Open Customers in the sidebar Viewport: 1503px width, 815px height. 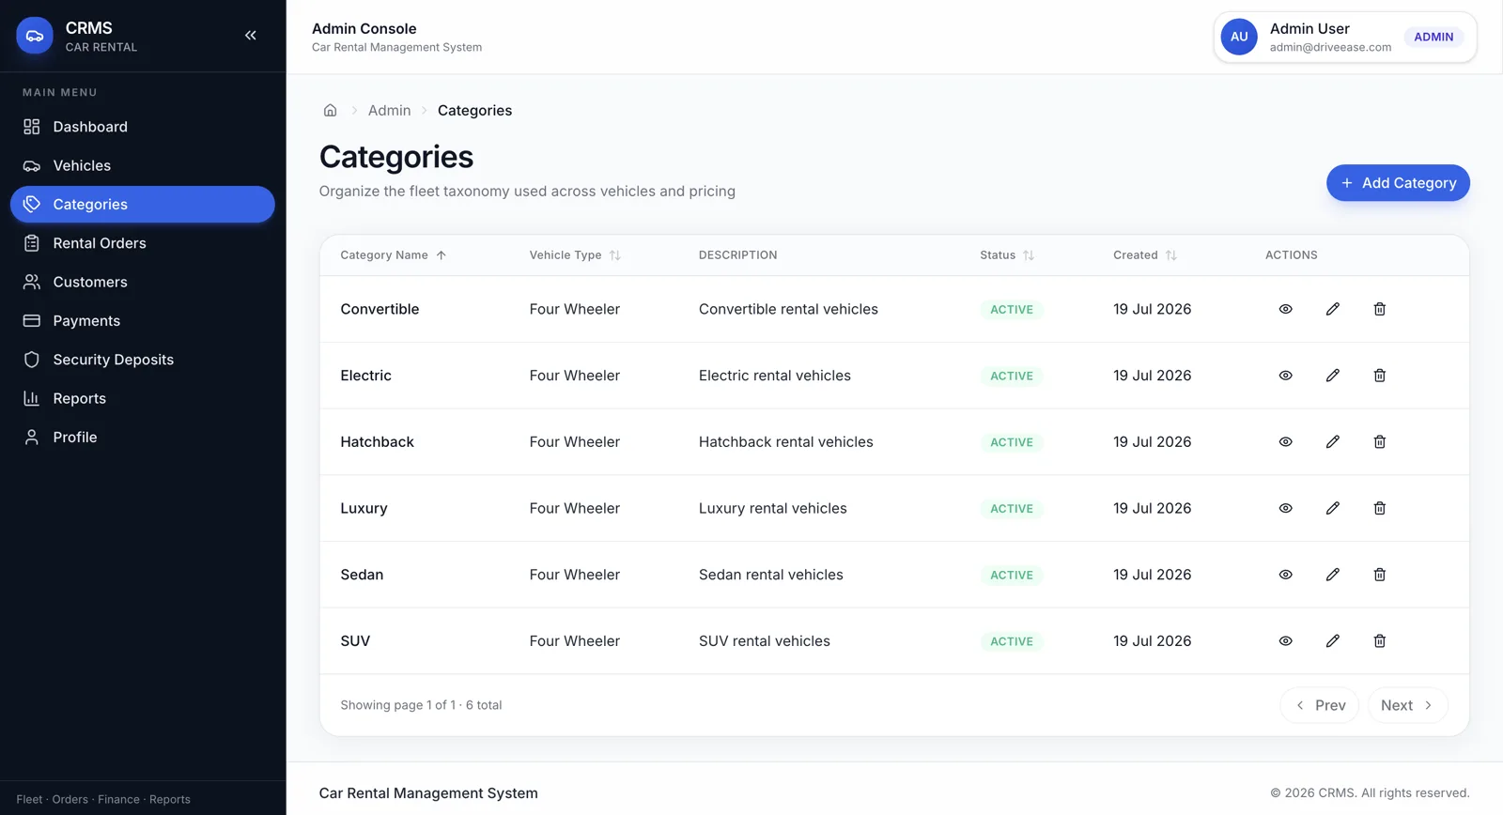pyautogui.click(x=143, y=282)
